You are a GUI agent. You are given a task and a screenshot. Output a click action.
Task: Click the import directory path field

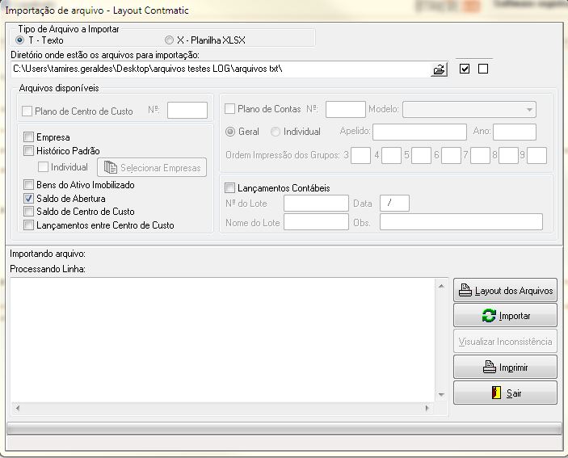[218, 69]
